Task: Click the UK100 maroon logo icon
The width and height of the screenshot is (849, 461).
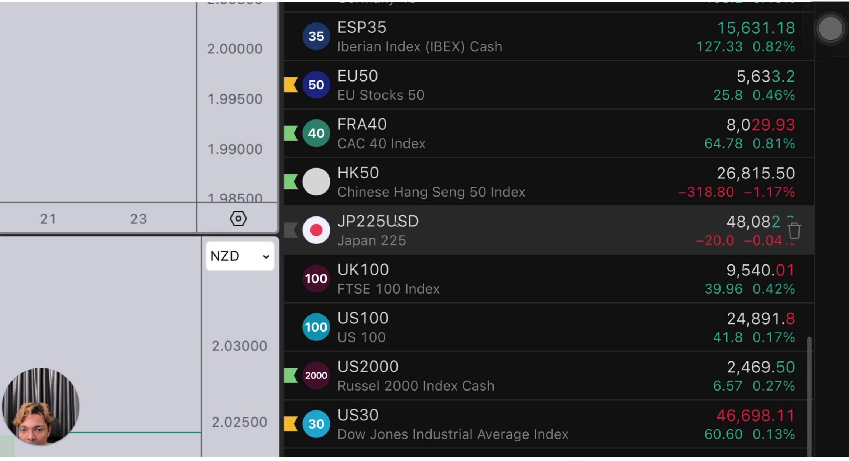Action: [x=316, y=278]
